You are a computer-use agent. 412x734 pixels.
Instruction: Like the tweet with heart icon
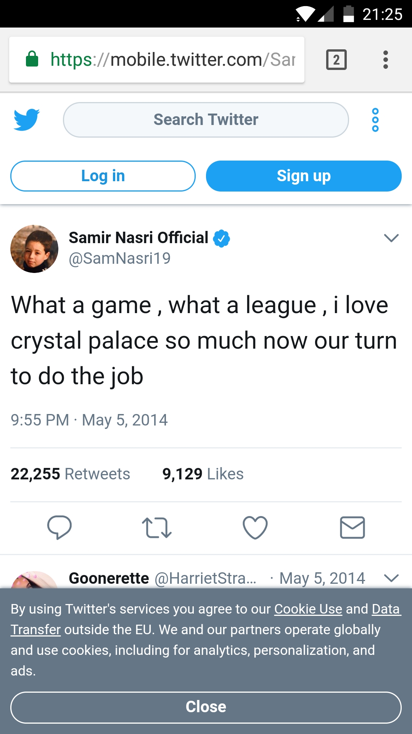255,528
